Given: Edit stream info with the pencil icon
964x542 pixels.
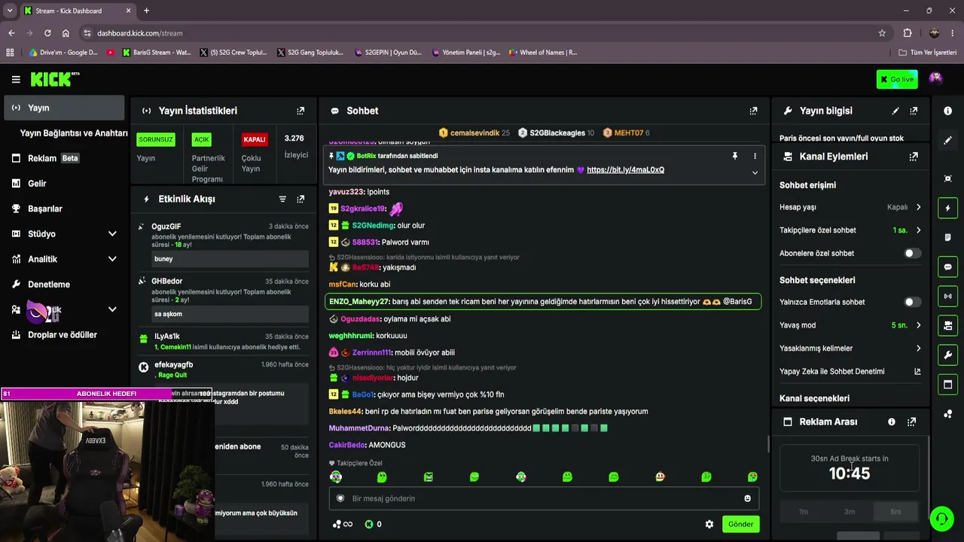Looking at the screenshot, I should tap(895, 111).
